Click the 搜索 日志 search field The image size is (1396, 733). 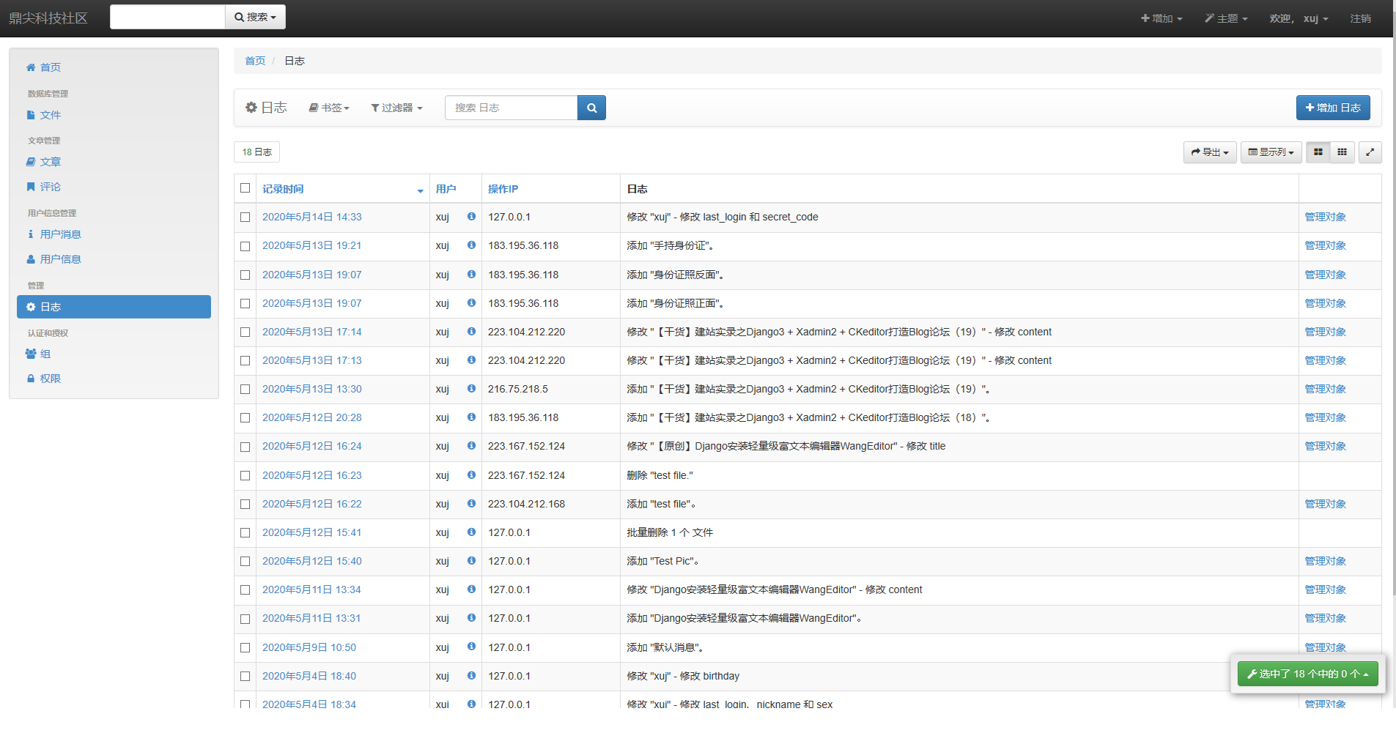(x=511, y=108)
